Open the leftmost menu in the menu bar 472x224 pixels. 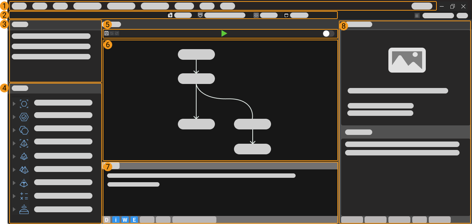[19, 6]
